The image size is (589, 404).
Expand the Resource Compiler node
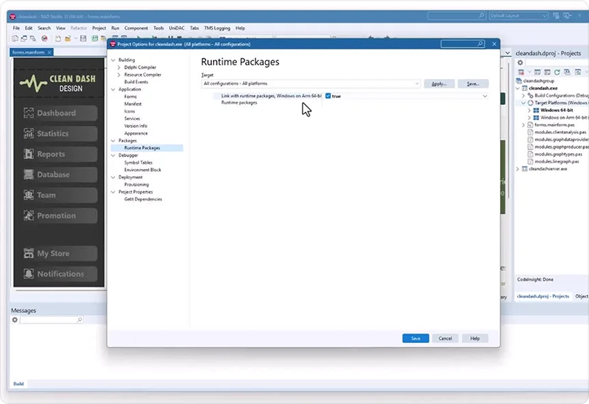pyautogui.click(x=119, y=75)
